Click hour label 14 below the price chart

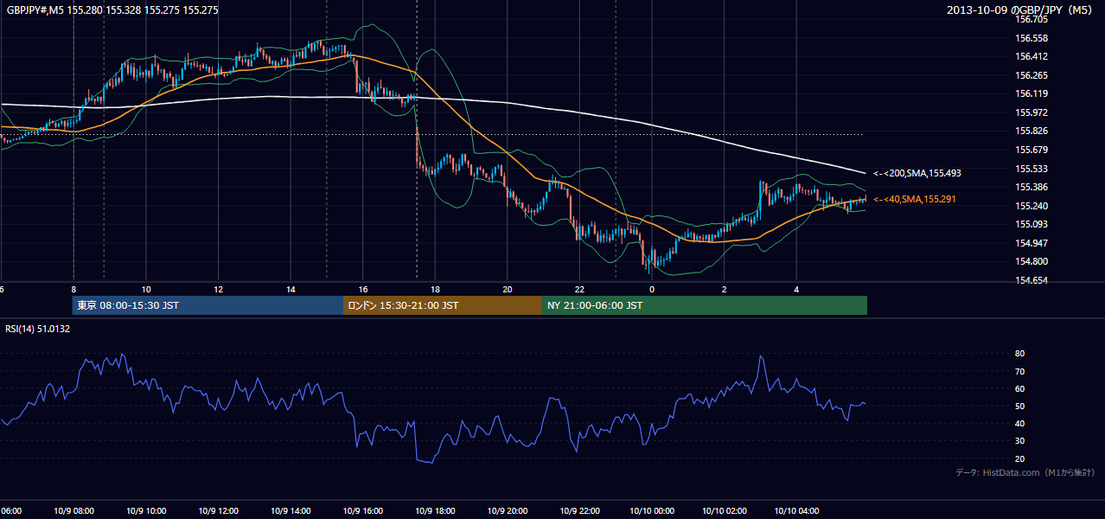click(291, 290)
